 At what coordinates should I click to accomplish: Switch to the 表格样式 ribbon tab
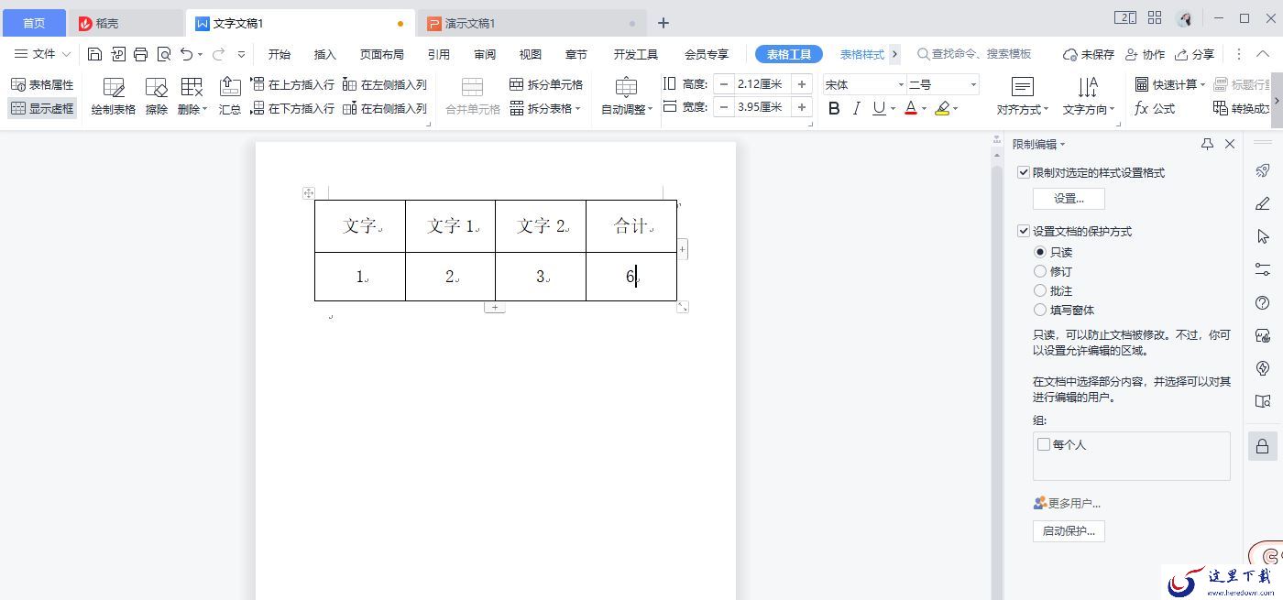[x=862, y=54]
